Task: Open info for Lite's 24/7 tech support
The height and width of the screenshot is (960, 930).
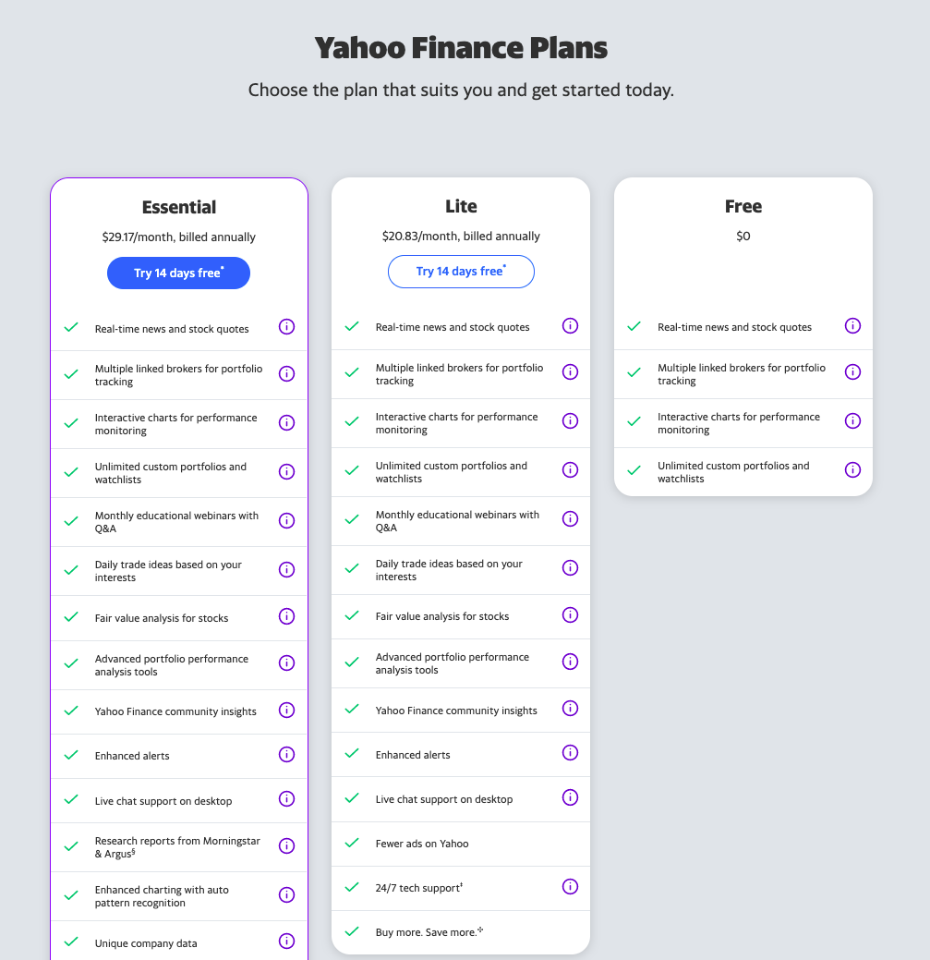Action: point(570,886)
